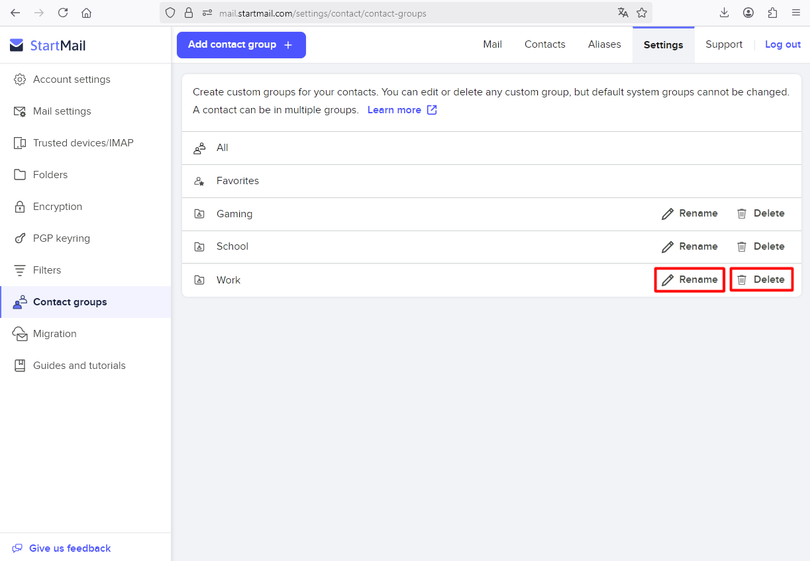This screenshot has width=810, height=561.
Task: Open Mail settings text in sidebar
Action: pos(62,111)
